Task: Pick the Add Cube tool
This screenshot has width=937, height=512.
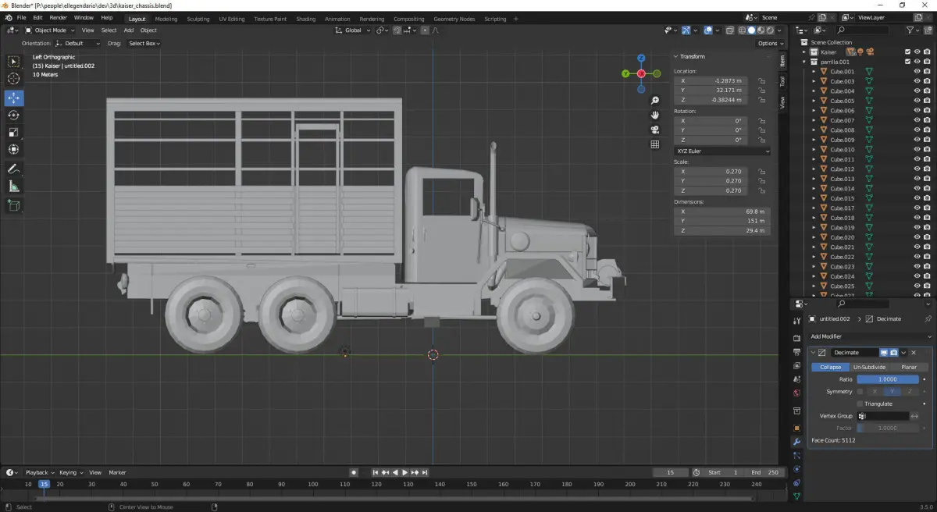Action: point(14,206)
